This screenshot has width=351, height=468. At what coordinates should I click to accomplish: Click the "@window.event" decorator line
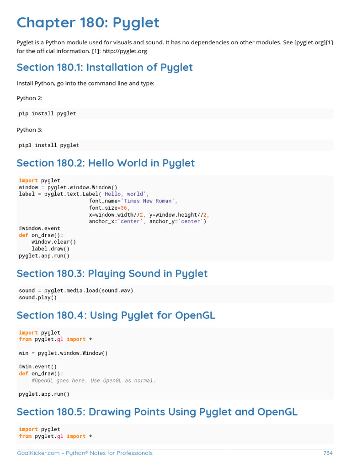coord(39,228)
